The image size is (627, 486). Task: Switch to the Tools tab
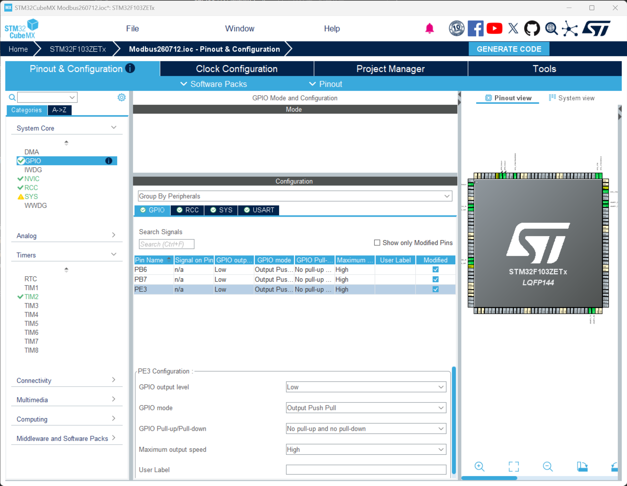coord(544,68)
